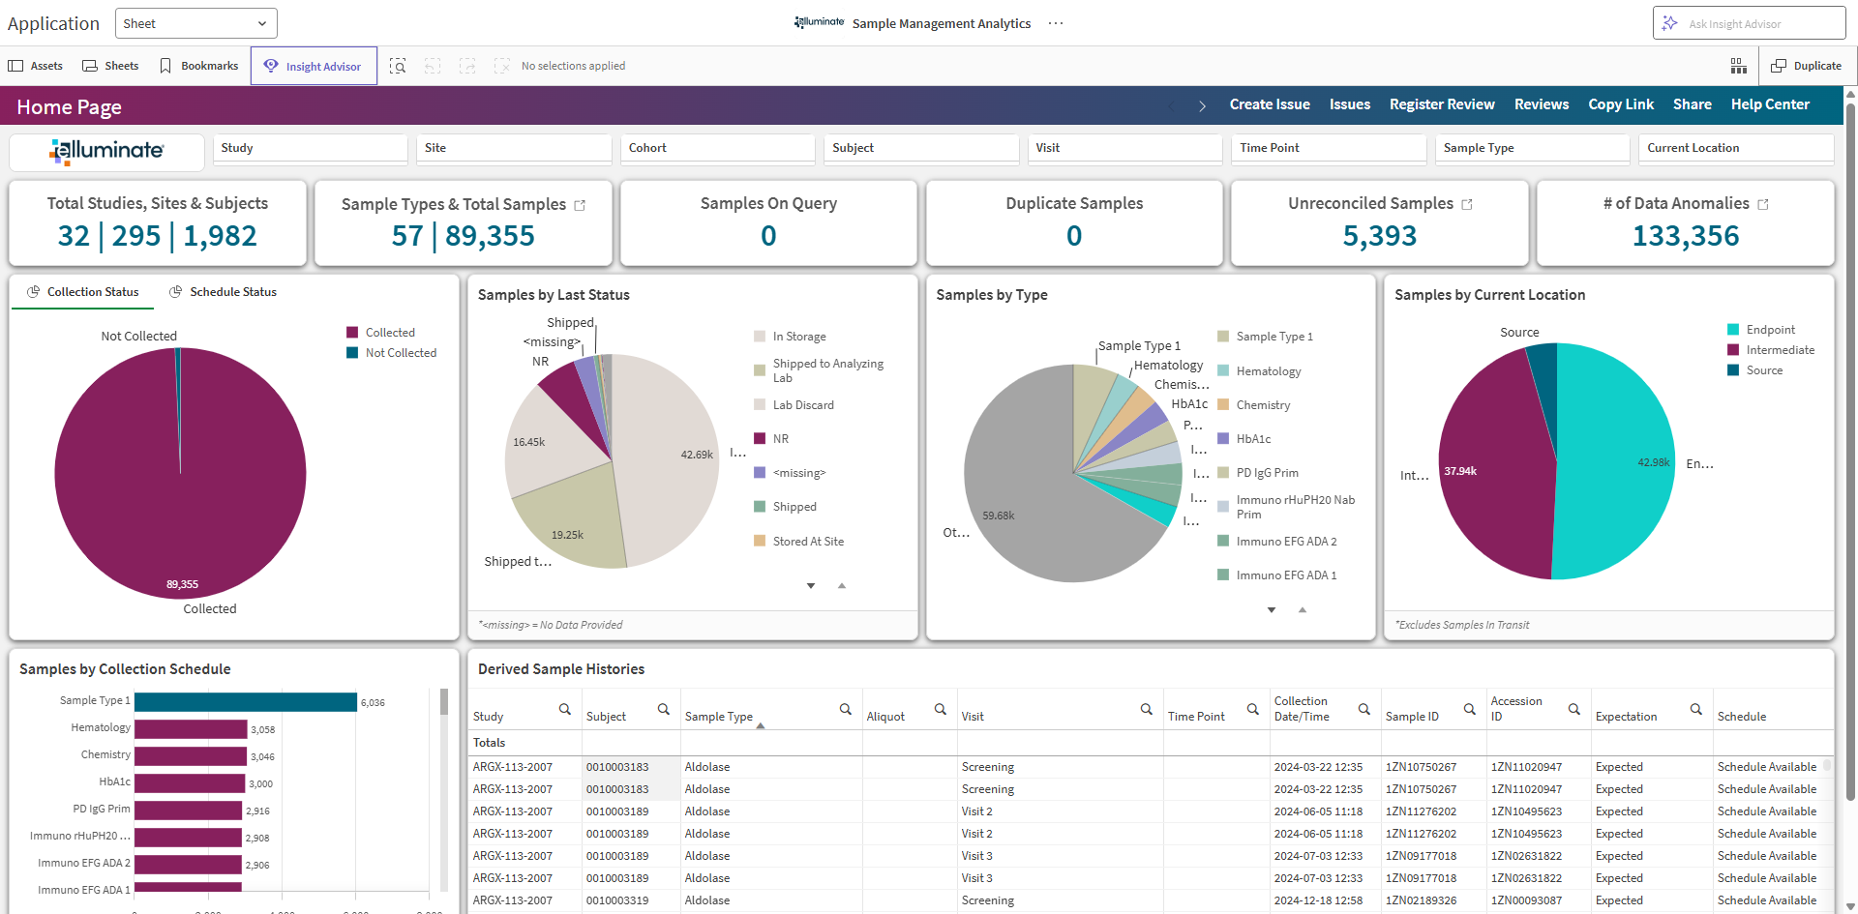
Task: Click Share in header bar
Action: tap(1693, 104)
